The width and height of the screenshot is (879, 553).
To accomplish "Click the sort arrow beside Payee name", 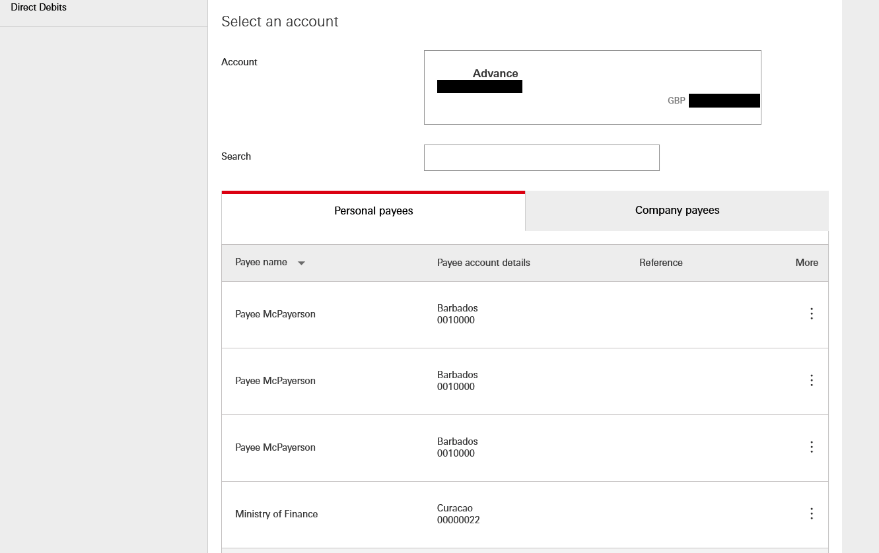I will (x=301, y=263).
